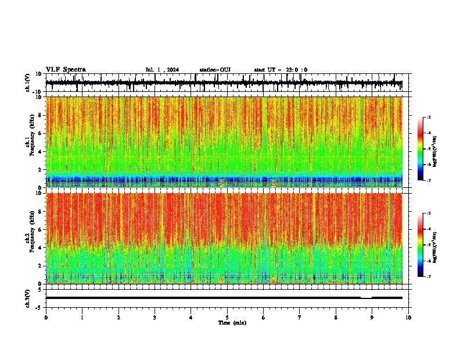460x356 pixels.
Task: Click the gap in the ch.3 trace
Action: point(366,298)
